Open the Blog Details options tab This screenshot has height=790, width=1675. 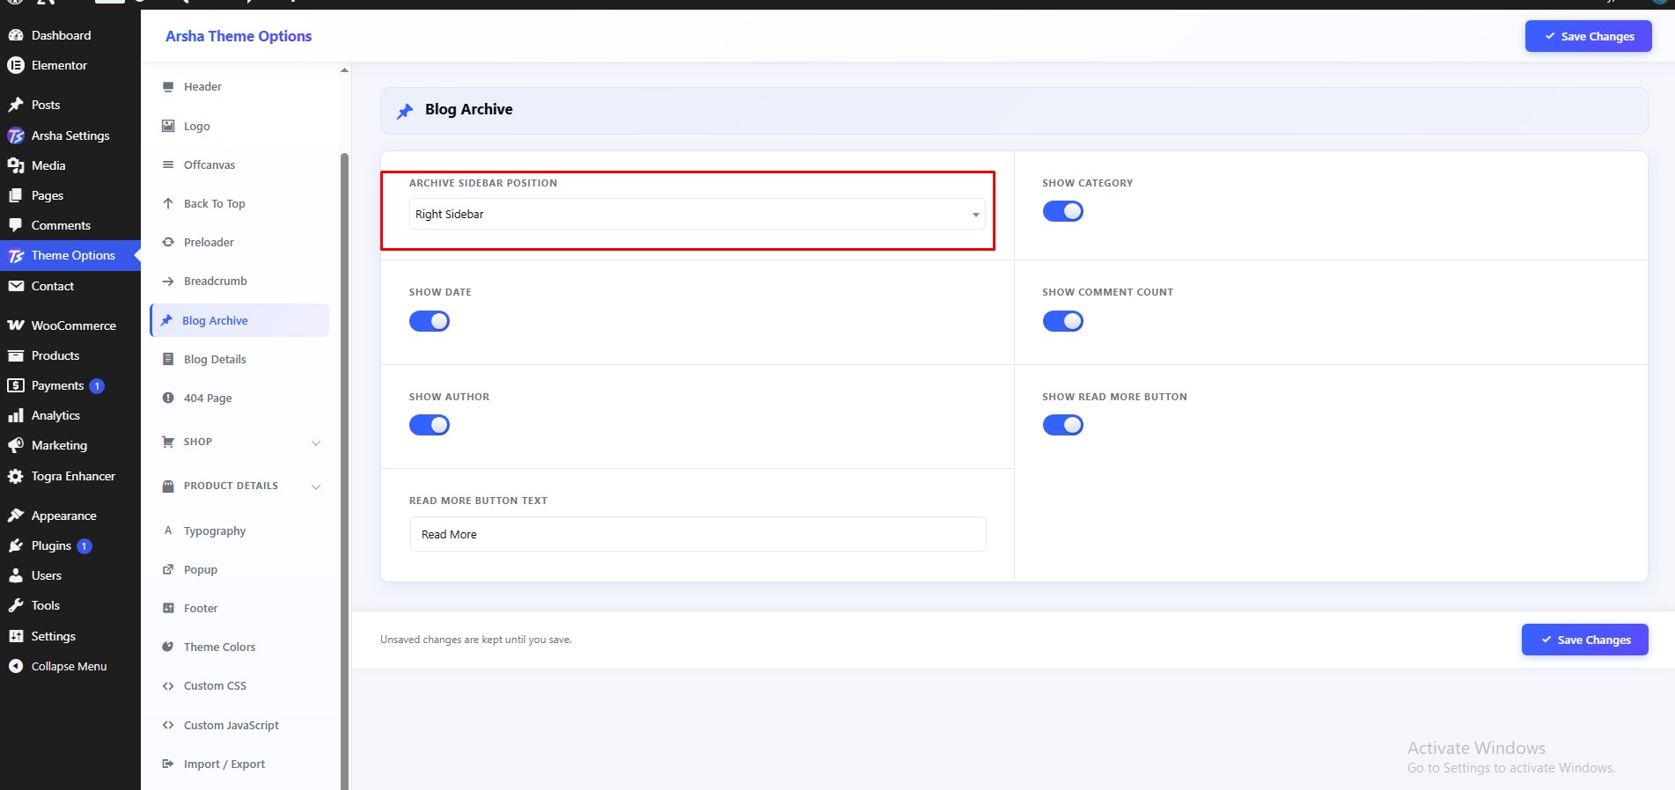coord(239,359)
